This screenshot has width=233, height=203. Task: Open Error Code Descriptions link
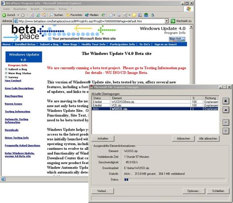point(19,88)
